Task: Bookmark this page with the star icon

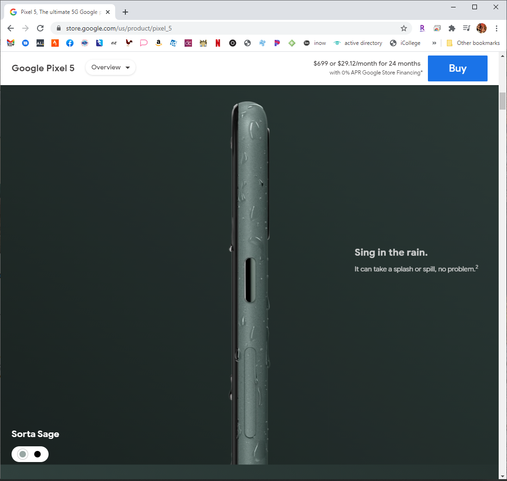Action: [x=403, y=28]
